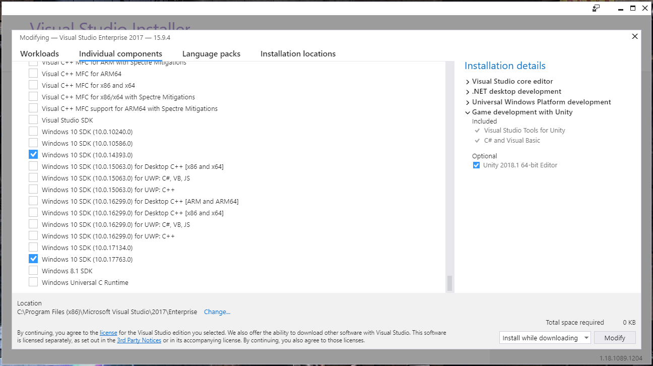653x366 pixels.
Task: Tick the Visual Studio SDK checkbox
Action: point(33,120)
